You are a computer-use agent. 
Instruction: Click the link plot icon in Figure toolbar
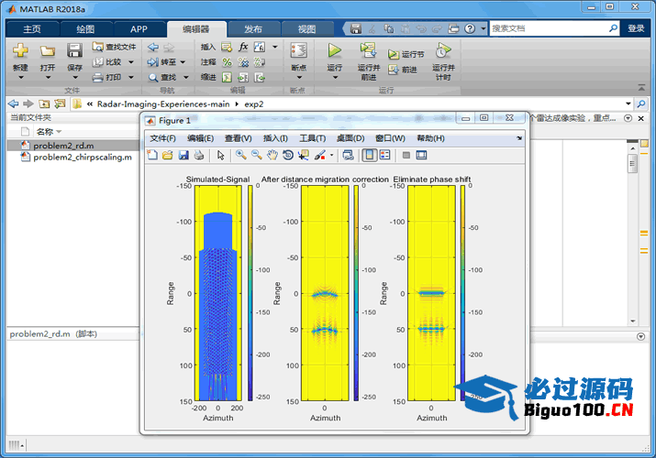tap(348, 156)
